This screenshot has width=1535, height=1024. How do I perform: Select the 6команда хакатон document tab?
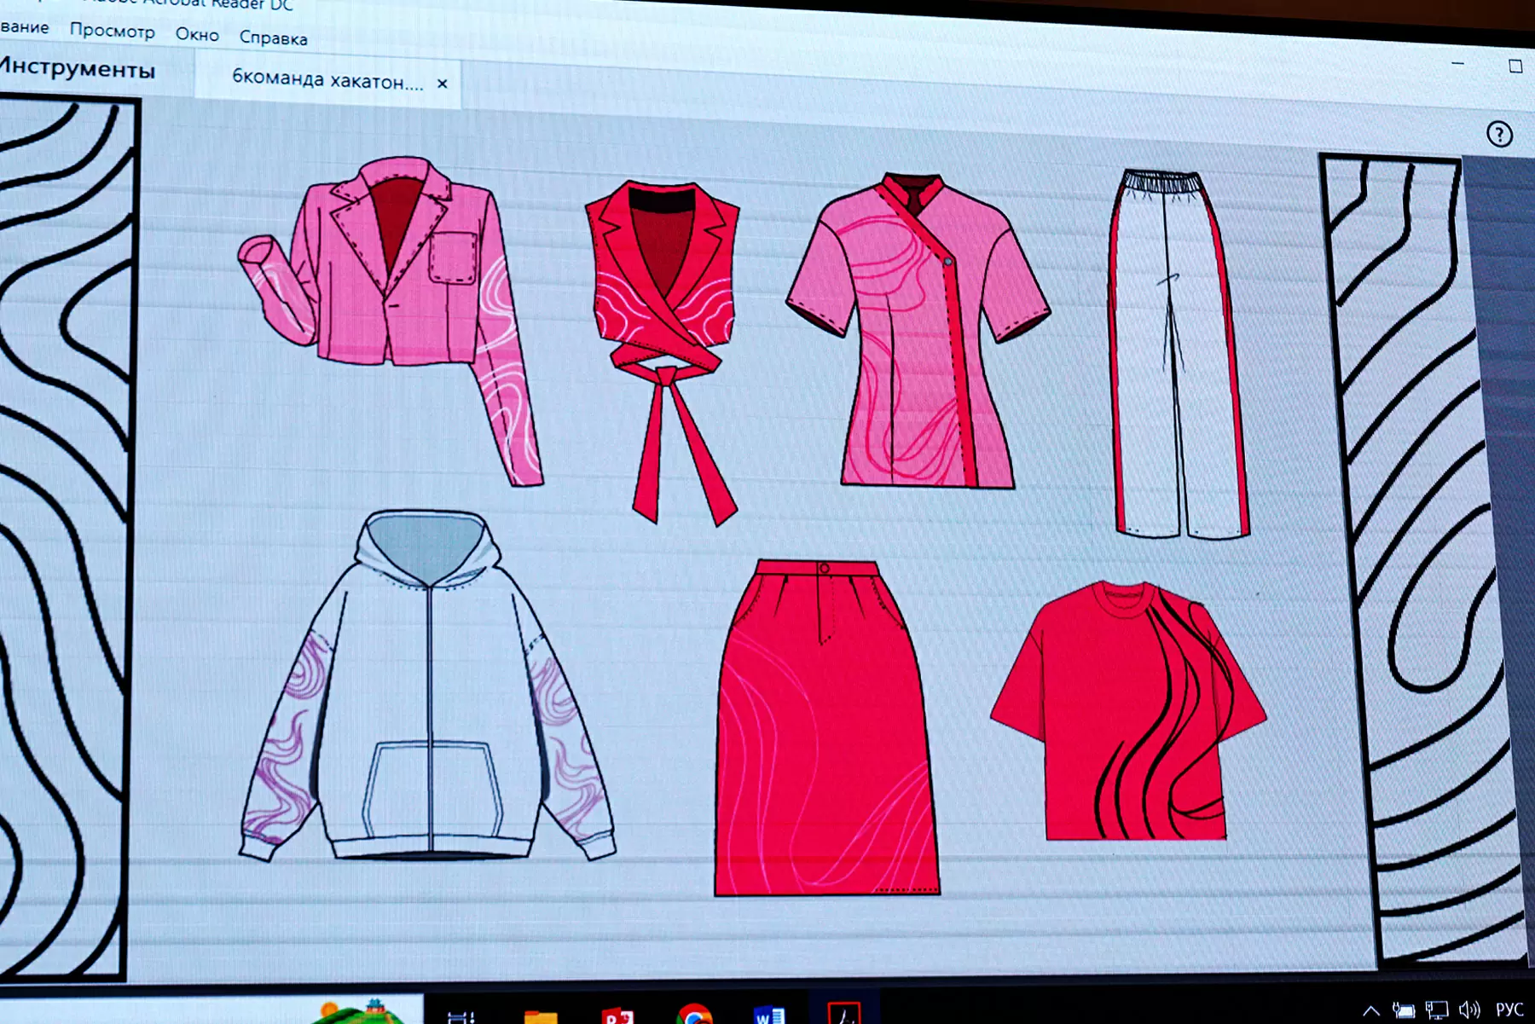[x=327, y=81]
